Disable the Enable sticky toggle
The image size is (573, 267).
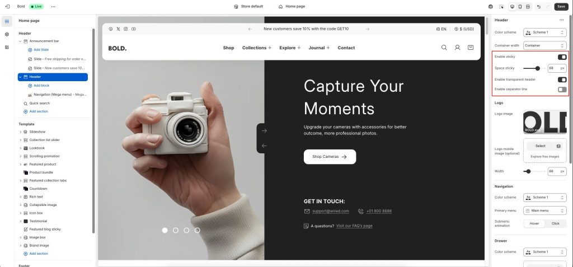(x=562, y=57)
